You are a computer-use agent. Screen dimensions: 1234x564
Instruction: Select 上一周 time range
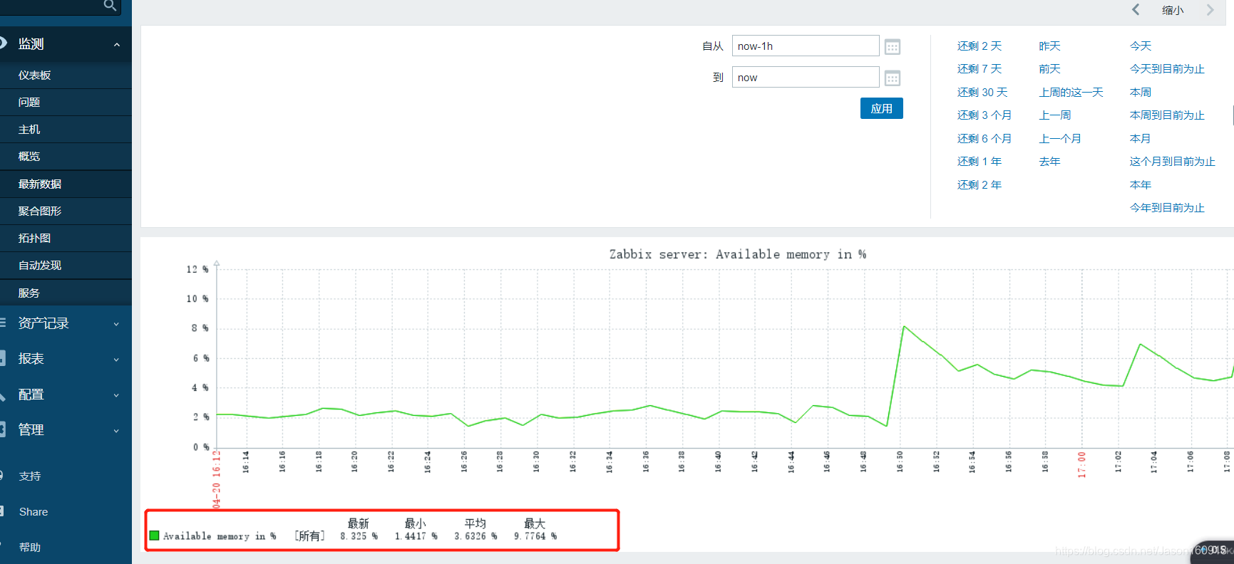(x=1055, y=115)
